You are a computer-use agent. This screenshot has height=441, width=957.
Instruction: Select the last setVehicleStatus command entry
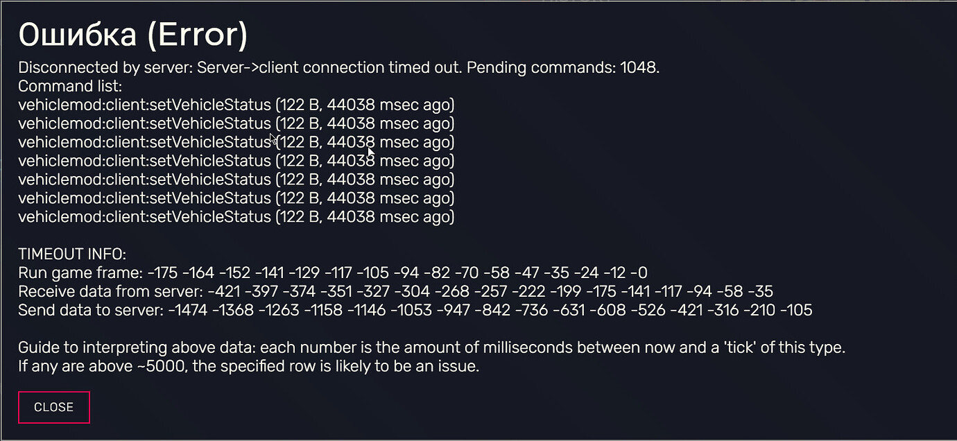tap(236, 216)
